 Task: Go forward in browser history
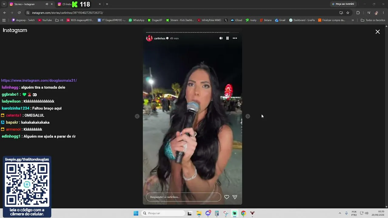[12, 13]
